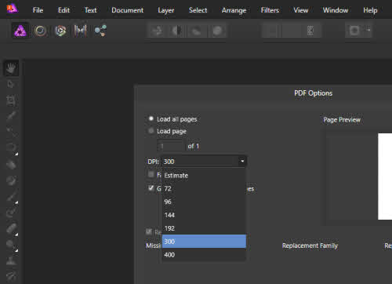This screenshot has width=392, height=284.
Task: Open the Edit menu
Action: (64, 10)
